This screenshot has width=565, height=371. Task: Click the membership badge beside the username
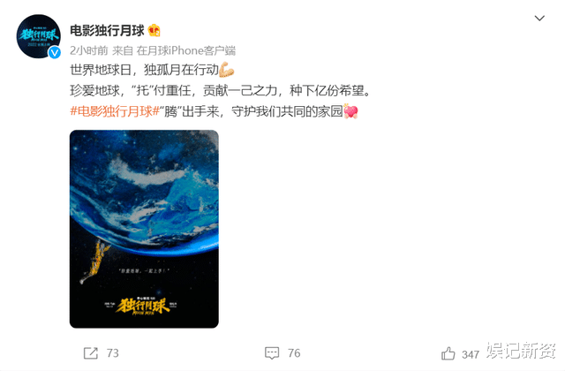[x=154, y=30]
